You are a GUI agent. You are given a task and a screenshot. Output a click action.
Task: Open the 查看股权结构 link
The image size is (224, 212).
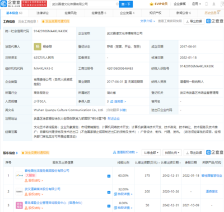tap(125, 152)
